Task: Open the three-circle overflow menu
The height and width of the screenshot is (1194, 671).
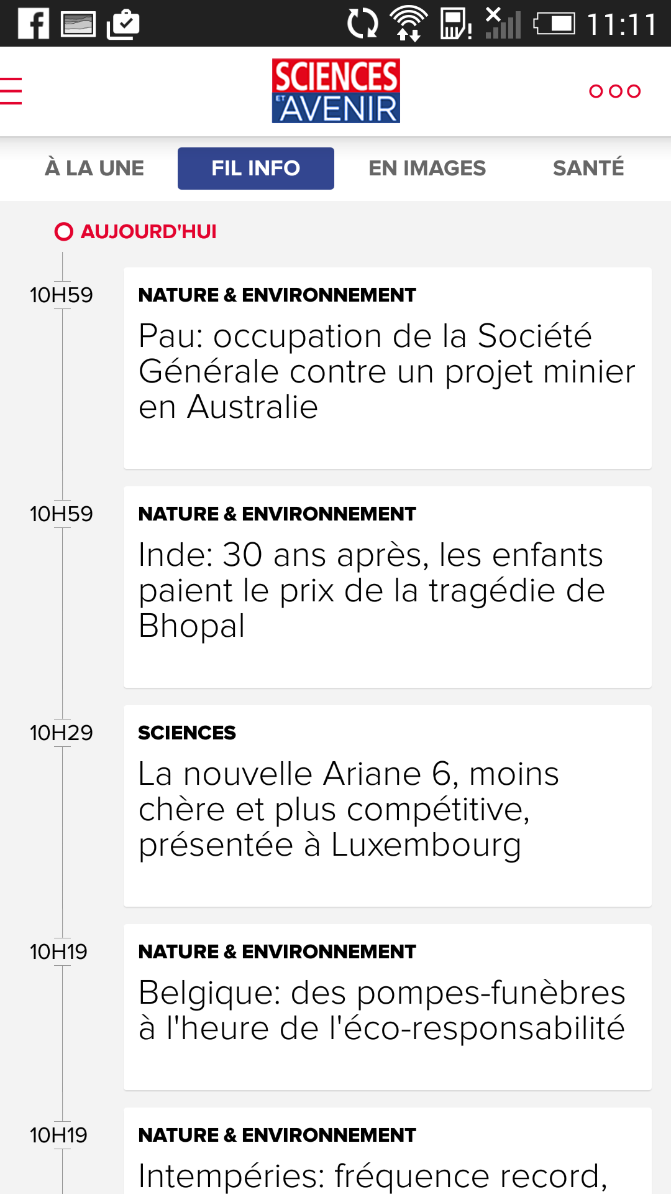Action: pyautogui.click(x=614, y=91)
